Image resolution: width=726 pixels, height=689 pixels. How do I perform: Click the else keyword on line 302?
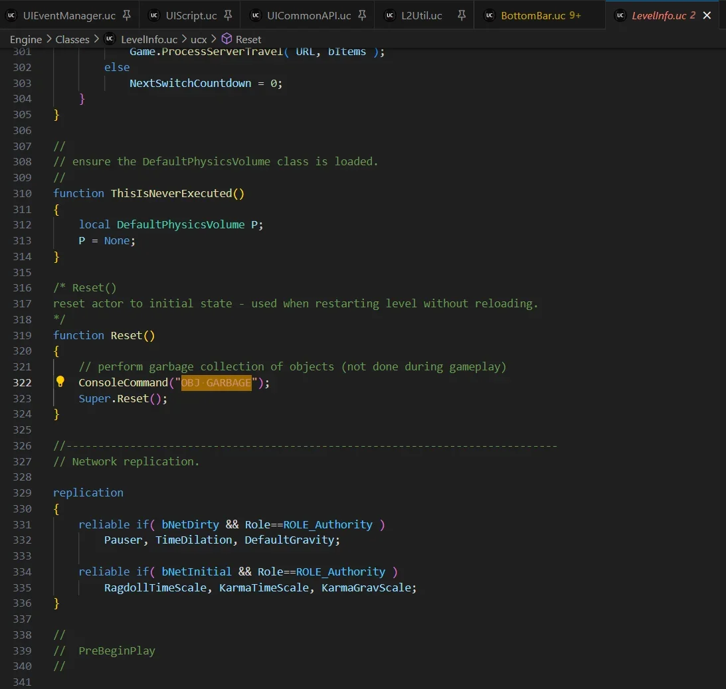pos(117,68)
